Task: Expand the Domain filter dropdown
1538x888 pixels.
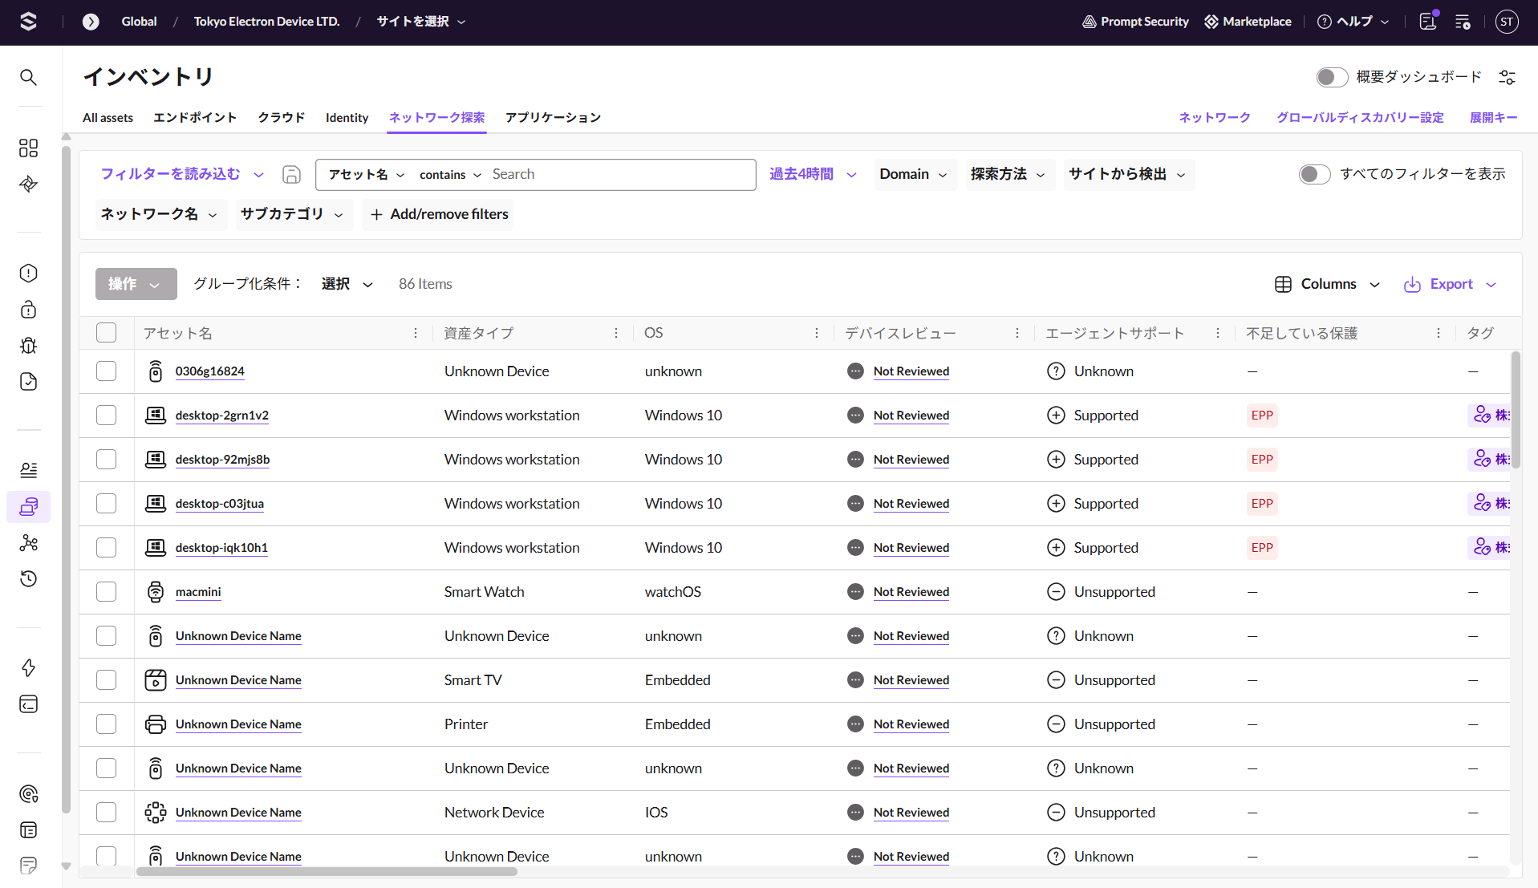Action: point(913,174)
